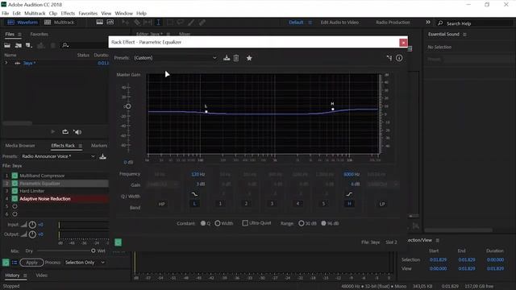
Task: Click the Search Help magnifier icon
Action: click(440, 23)
